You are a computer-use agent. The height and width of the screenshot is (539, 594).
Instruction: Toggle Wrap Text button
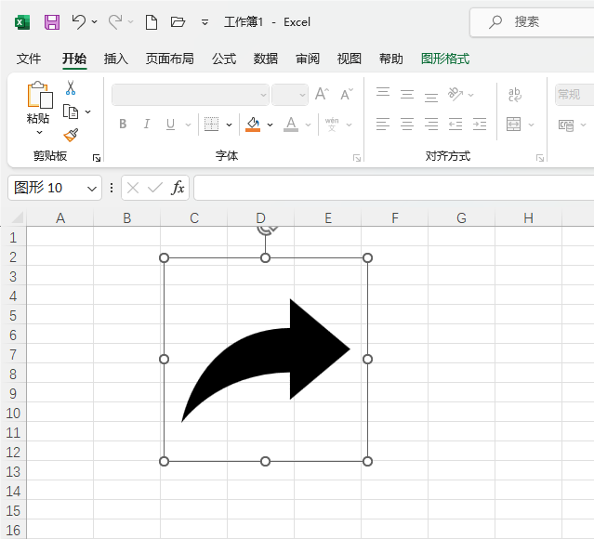514,94
